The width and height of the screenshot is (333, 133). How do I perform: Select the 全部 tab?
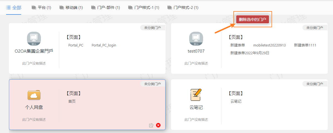[14, 8]
